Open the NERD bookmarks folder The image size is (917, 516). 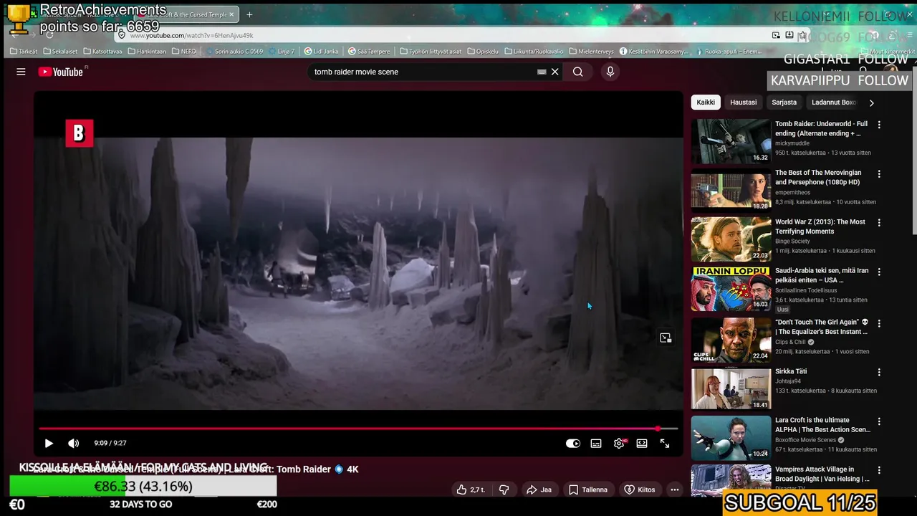183,52
